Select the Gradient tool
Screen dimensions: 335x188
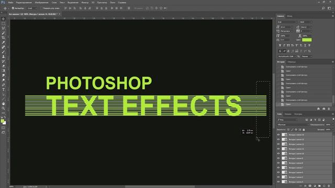tap(3, 70)
